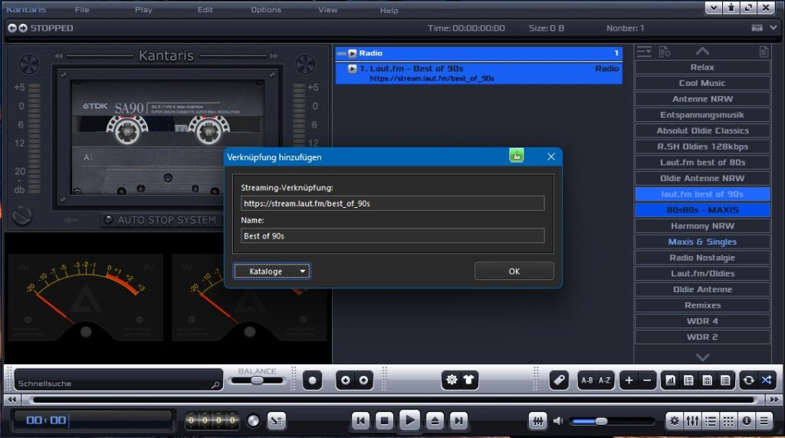This screenshot has height=438, width=785.
Task: Click the green save icon in the dialog title bar
Action: (x=517, y=156)
